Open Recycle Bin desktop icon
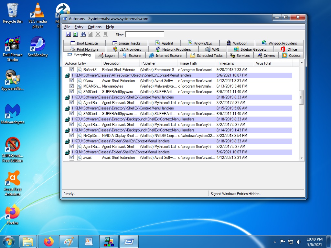The width and height of the screenshot is (331, 248). pos(13,13)
